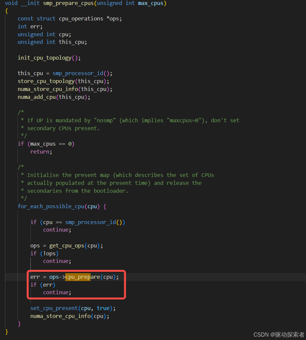306x340 pixels.
Task: Click the continue under 'if (err)'
Action: 57,293
